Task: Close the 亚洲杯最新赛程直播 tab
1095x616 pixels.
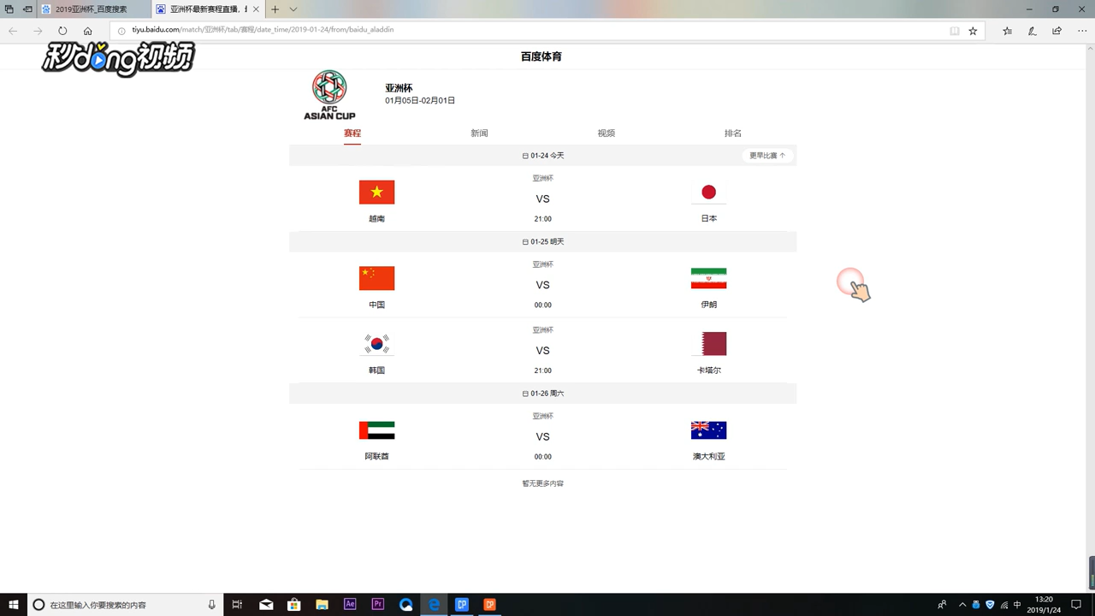Action: coord(256,9)
